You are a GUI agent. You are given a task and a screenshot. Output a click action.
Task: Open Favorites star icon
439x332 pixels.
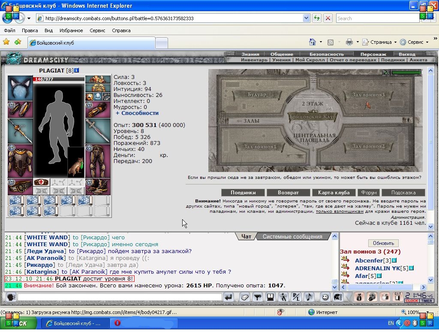click(6, 42)
